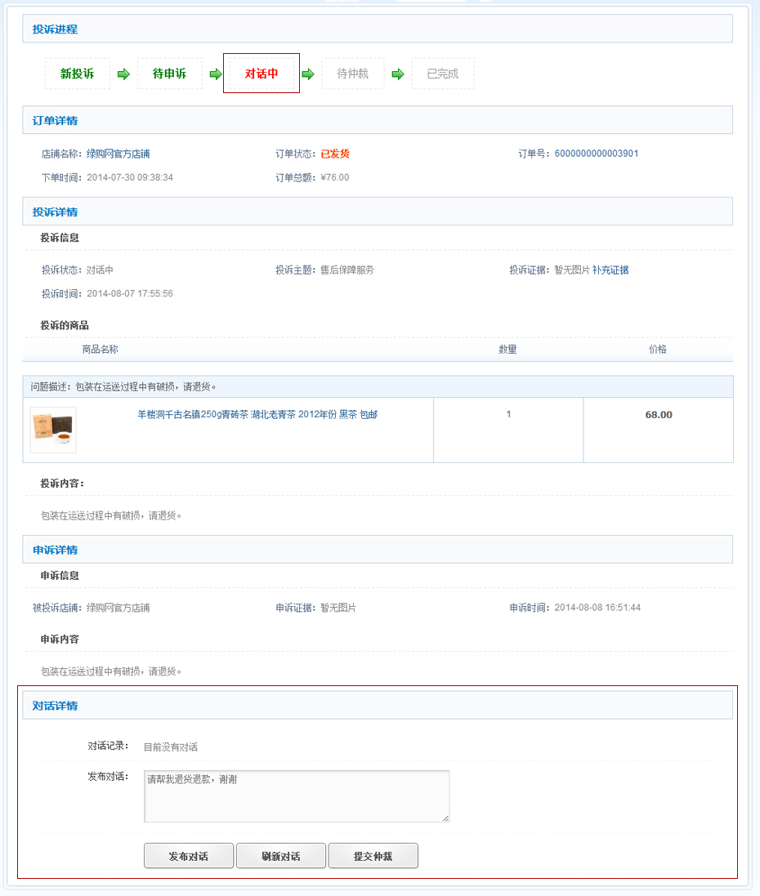
Task: Click the 投诉信息 subheading
Action: [60, 238]
